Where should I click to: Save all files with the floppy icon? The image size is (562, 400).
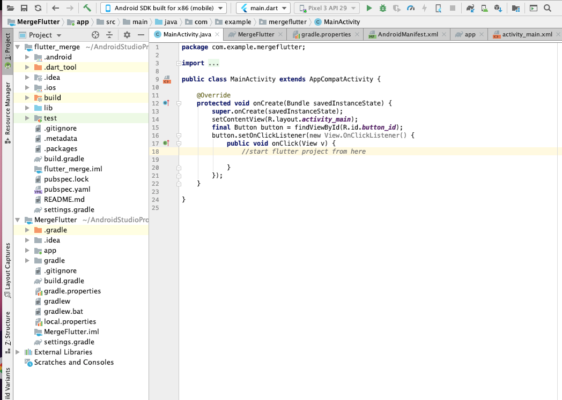tap(24, 8)
